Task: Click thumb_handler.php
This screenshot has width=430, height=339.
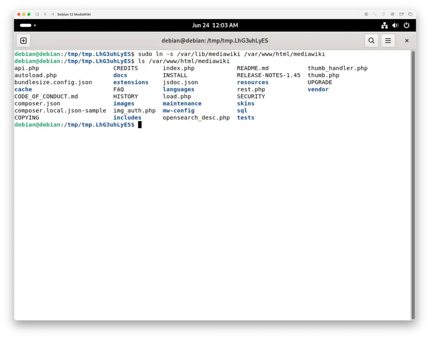Action: pos(338,68)
